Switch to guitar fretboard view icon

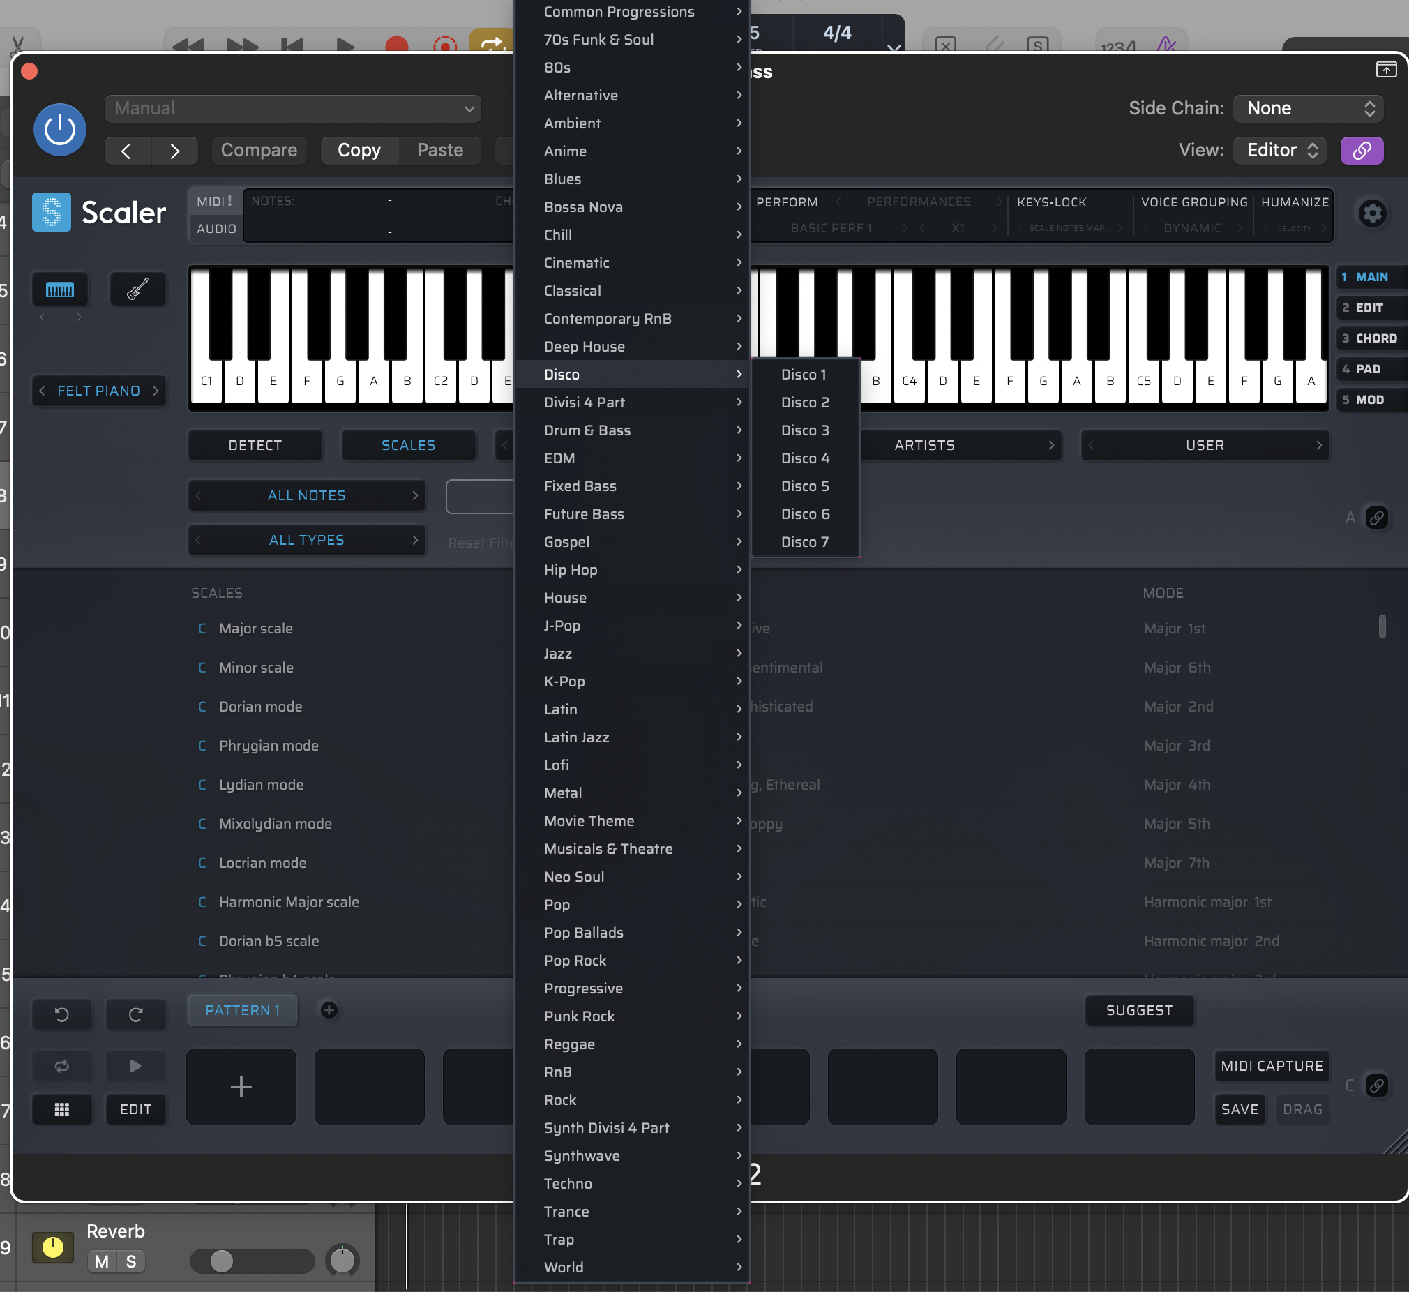tap(137, 289)
